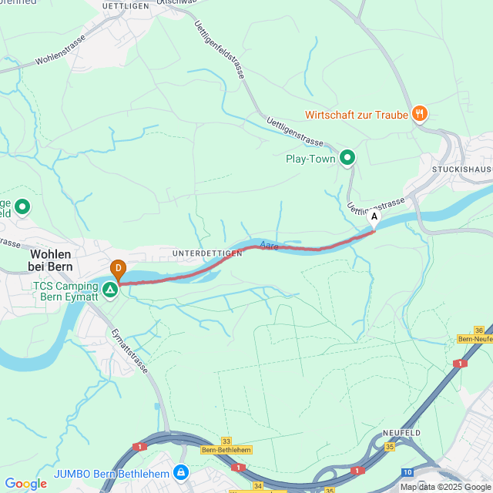
Task: Open the TCS Camping Bern Eymatt tent icon
Action: (110, 290)
